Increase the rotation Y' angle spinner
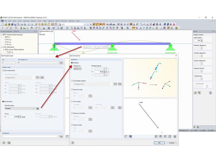The image size is (216, 162). (104, 71)
